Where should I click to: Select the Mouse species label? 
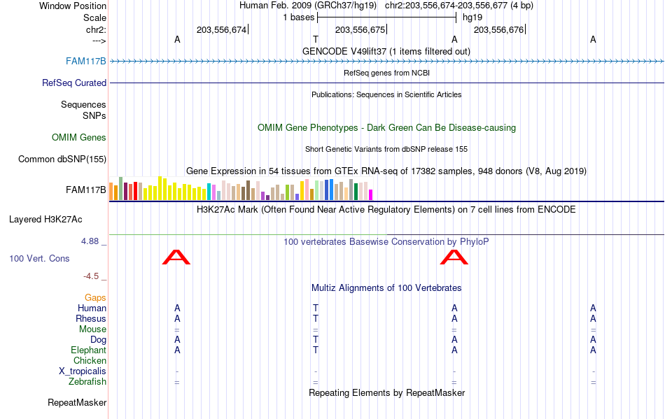[x=92, y=329]
